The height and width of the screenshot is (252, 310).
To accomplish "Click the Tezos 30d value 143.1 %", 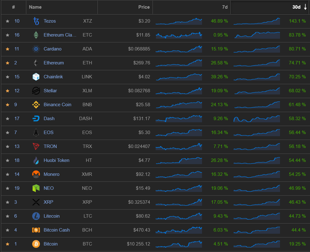I will (297, 21).
